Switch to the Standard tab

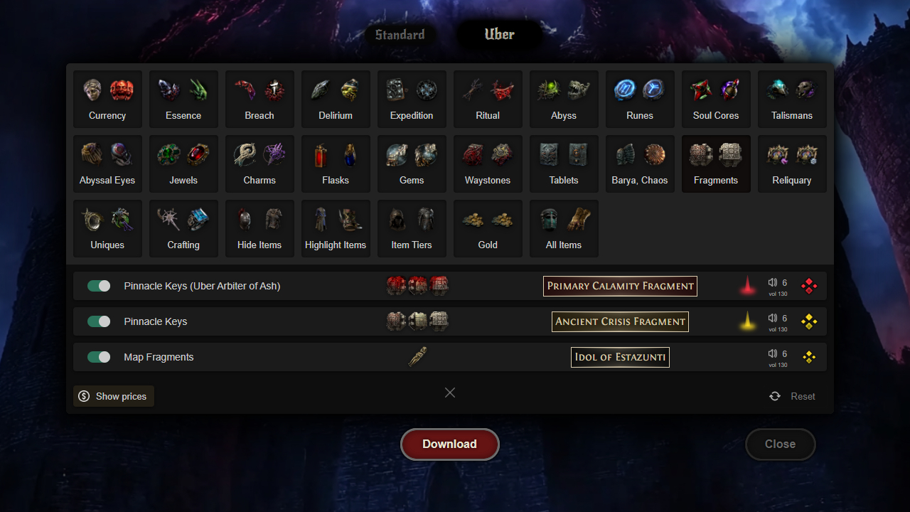[400, 35]
